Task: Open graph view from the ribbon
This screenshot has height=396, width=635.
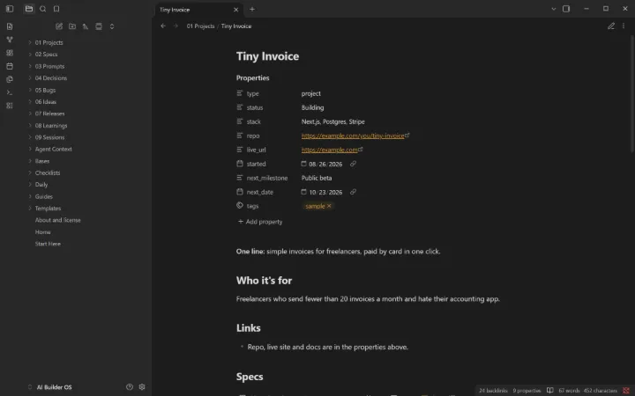Action: (x=10, y=40)
